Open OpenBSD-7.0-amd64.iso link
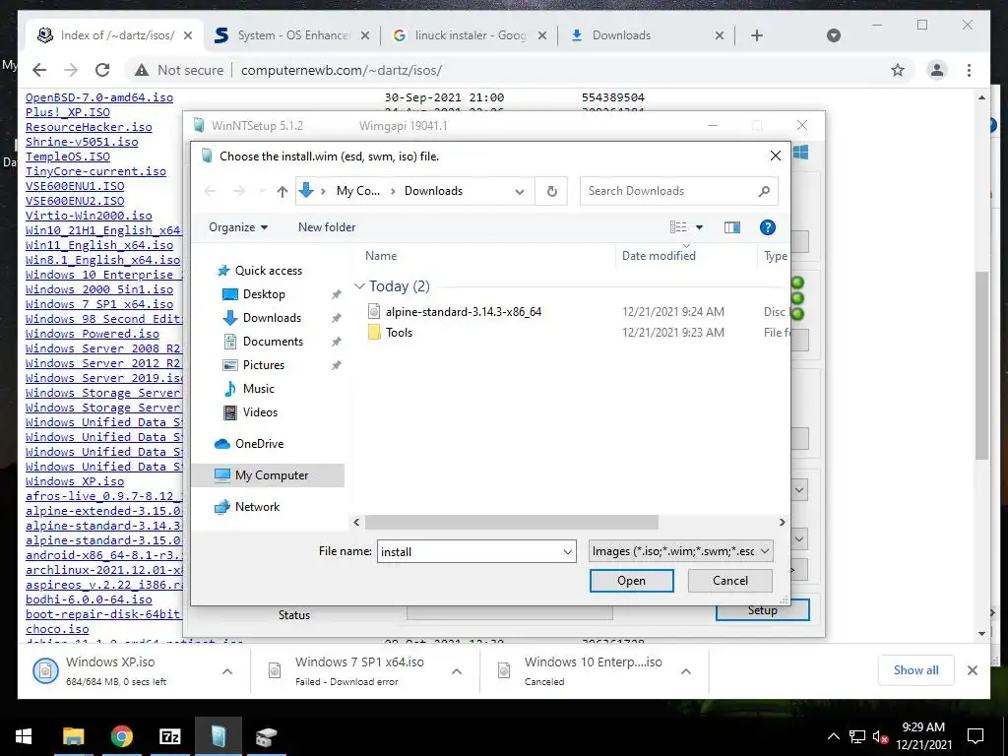 coord(99,97)
